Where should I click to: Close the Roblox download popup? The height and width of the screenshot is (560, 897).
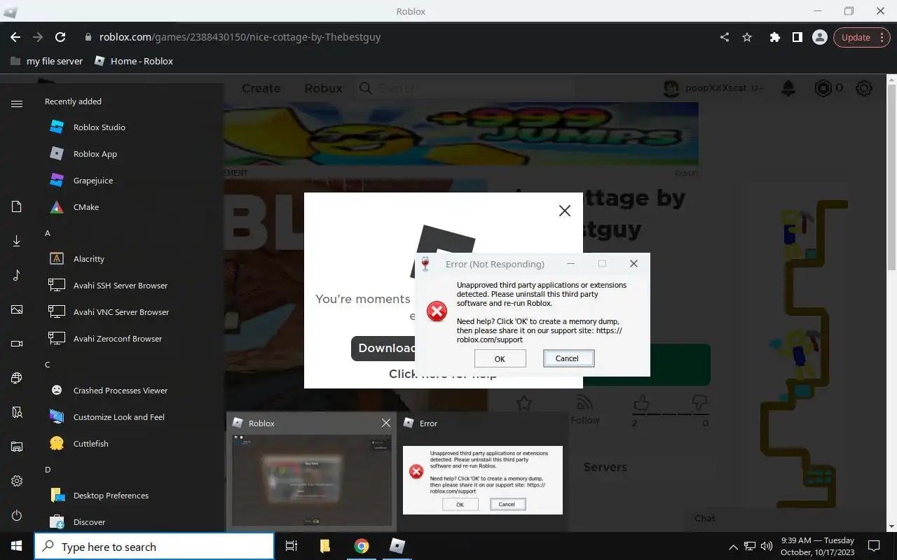pos(564,211)
